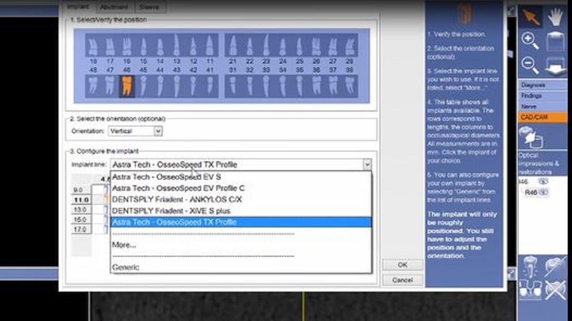Screen dimensions: 572x321
Task: Pick tooth 11 icon in the upper row
Action: coord(210,47)
